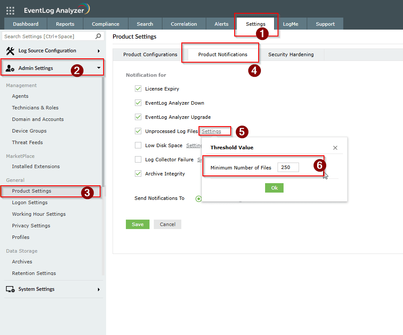403x335 pixels.
Task: Select the Settings tab
Action: pos(256,24)
